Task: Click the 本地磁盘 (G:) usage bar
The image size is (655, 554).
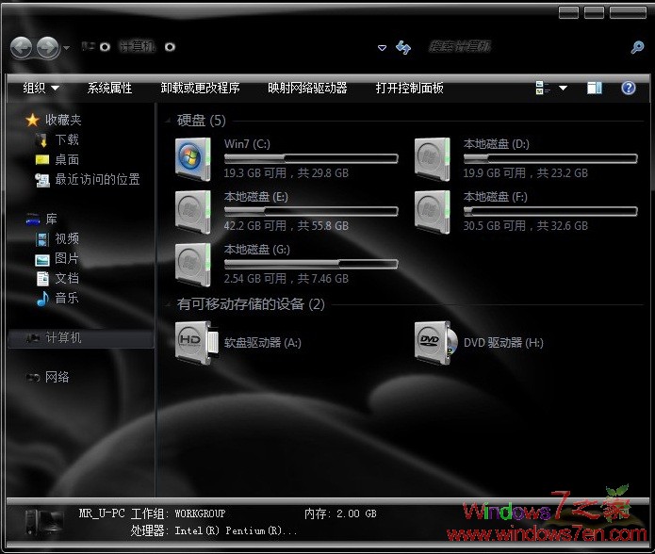Action: click(x=311, y=264)
